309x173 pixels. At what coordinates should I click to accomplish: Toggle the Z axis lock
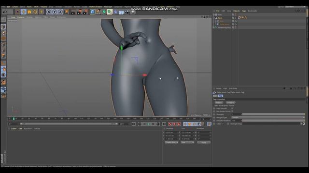(60, 12)
